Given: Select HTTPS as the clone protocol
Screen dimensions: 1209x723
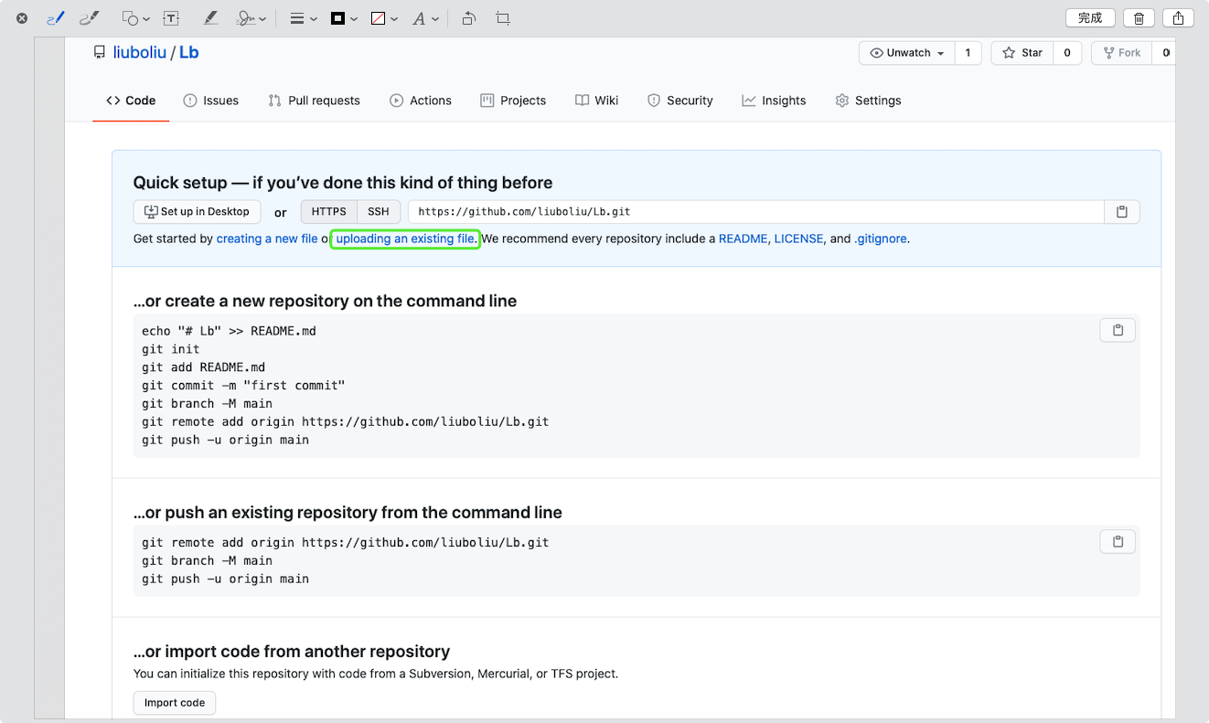Looking at the screenshot, I should tap(328, 211).
